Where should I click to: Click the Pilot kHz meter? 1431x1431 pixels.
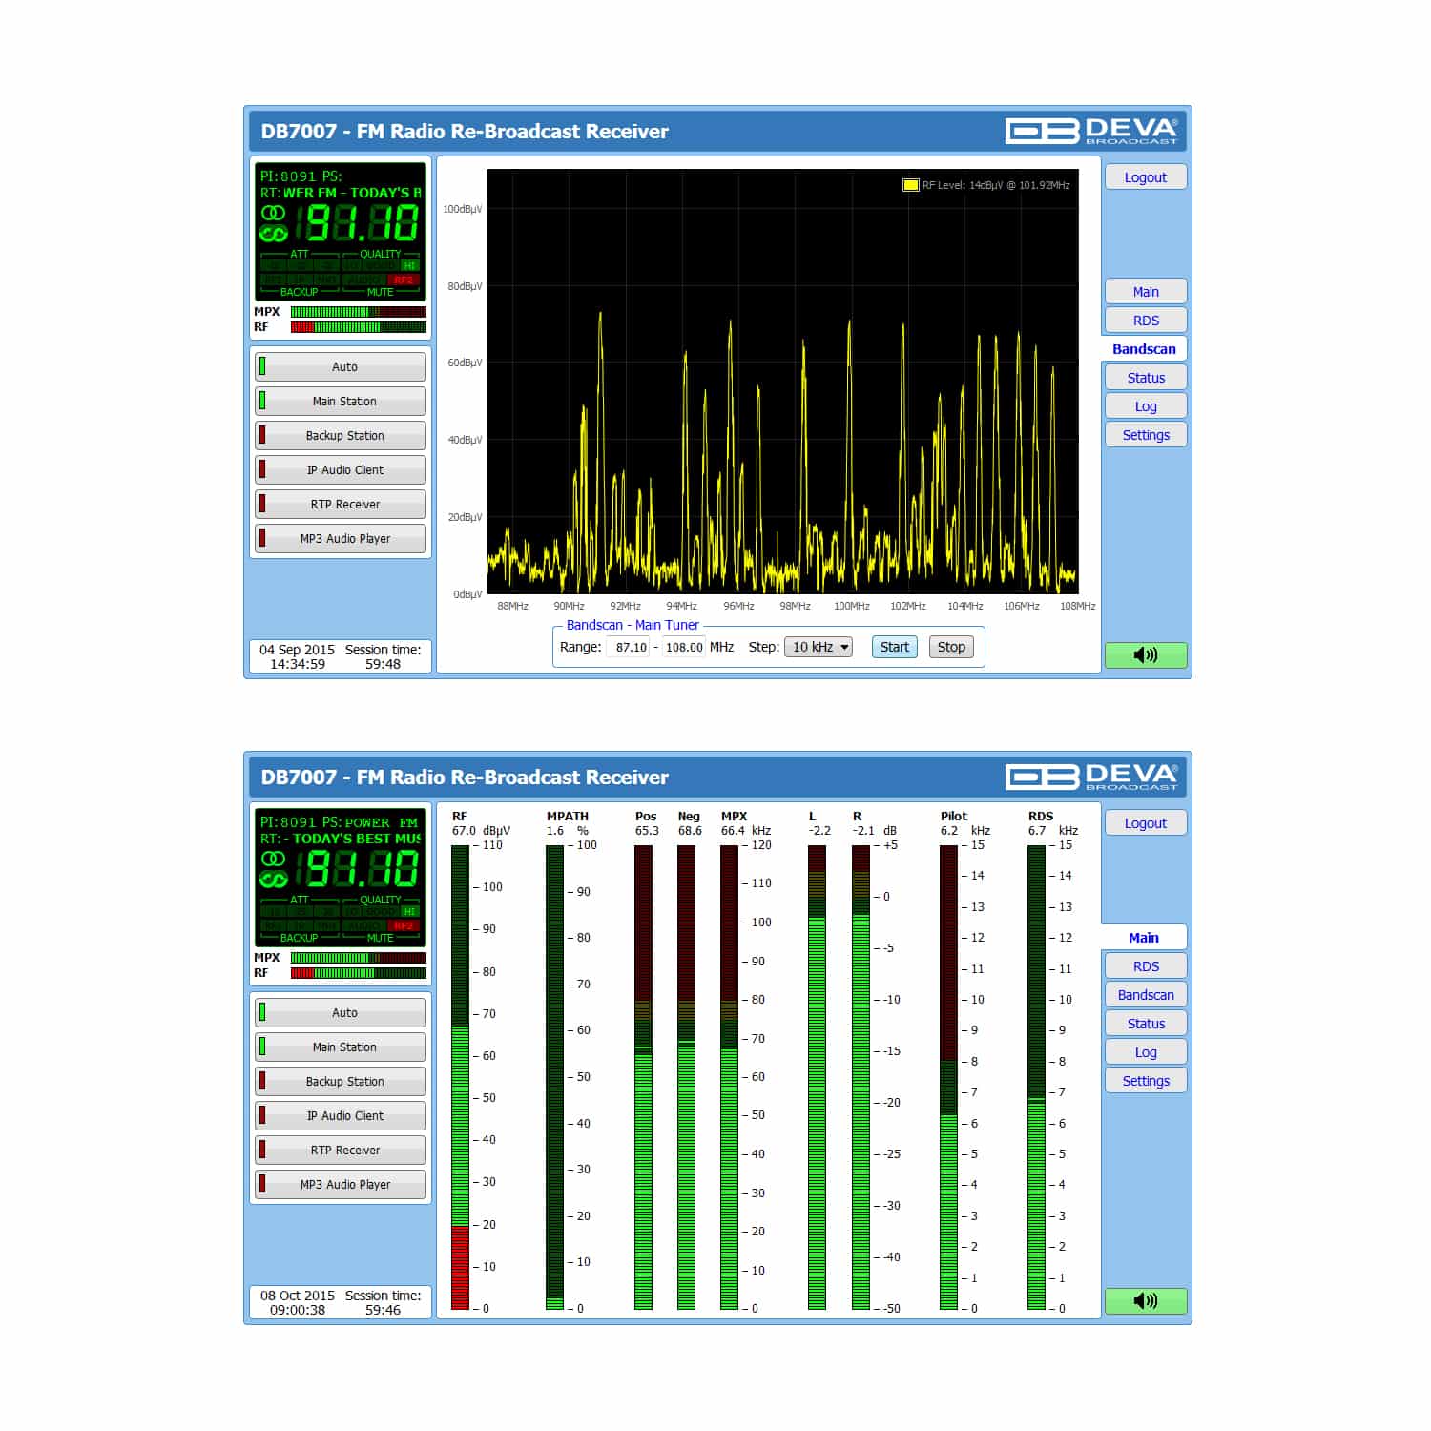click(948, 1077)
